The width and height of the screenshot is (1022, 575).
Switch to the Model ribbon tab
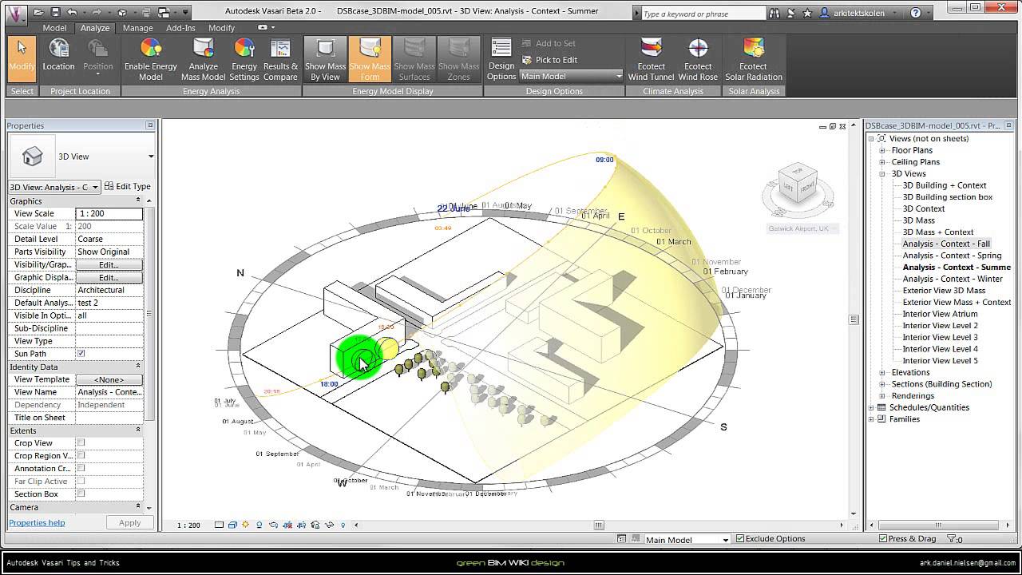(x=54, y=28)
